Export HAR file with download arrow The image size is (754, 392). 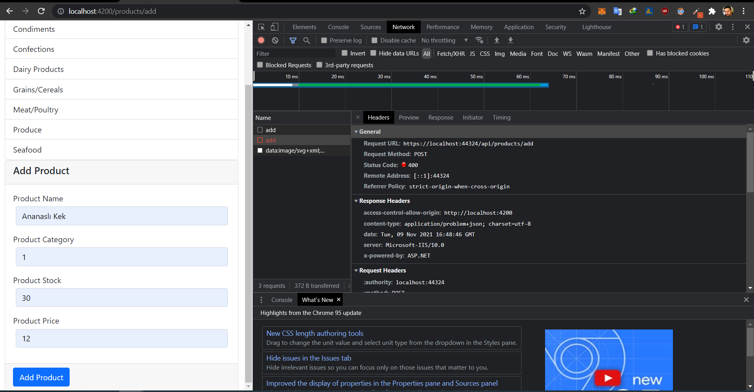tap(510, 40)
